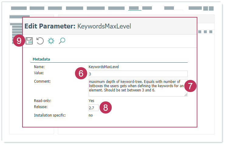The image size is (225, 145).
Task: Click the Release label
Action: [41, 107]
